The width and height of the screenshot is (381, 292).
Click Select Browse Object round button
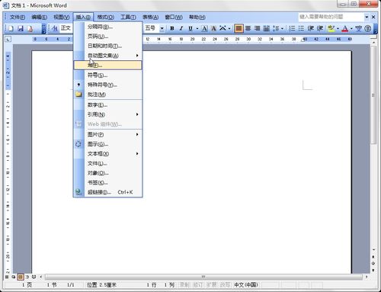point(373,264)
